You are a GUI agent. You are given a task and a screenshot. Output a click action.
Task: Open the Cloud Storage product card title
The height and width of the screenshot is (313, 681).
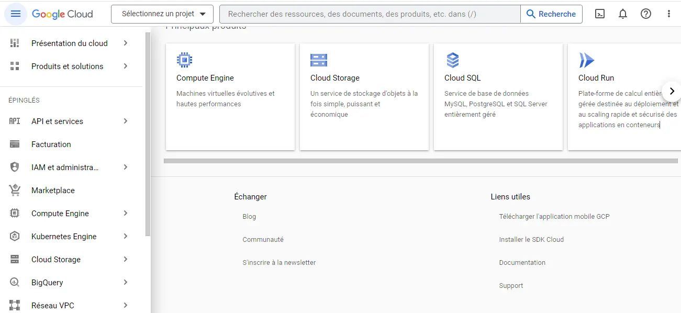coord(335,78)
